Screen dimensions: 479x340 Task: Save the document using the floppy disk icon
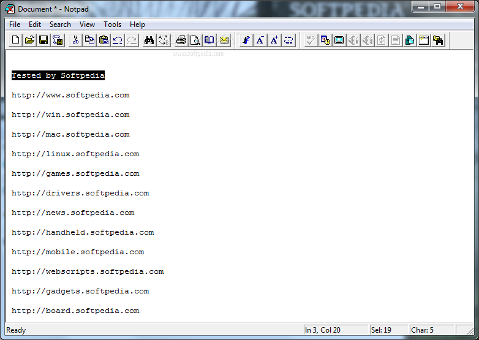pos(43,40)
